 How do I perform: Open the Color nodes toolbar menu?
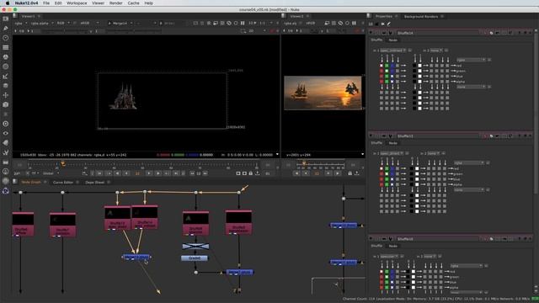coord(6,57)
